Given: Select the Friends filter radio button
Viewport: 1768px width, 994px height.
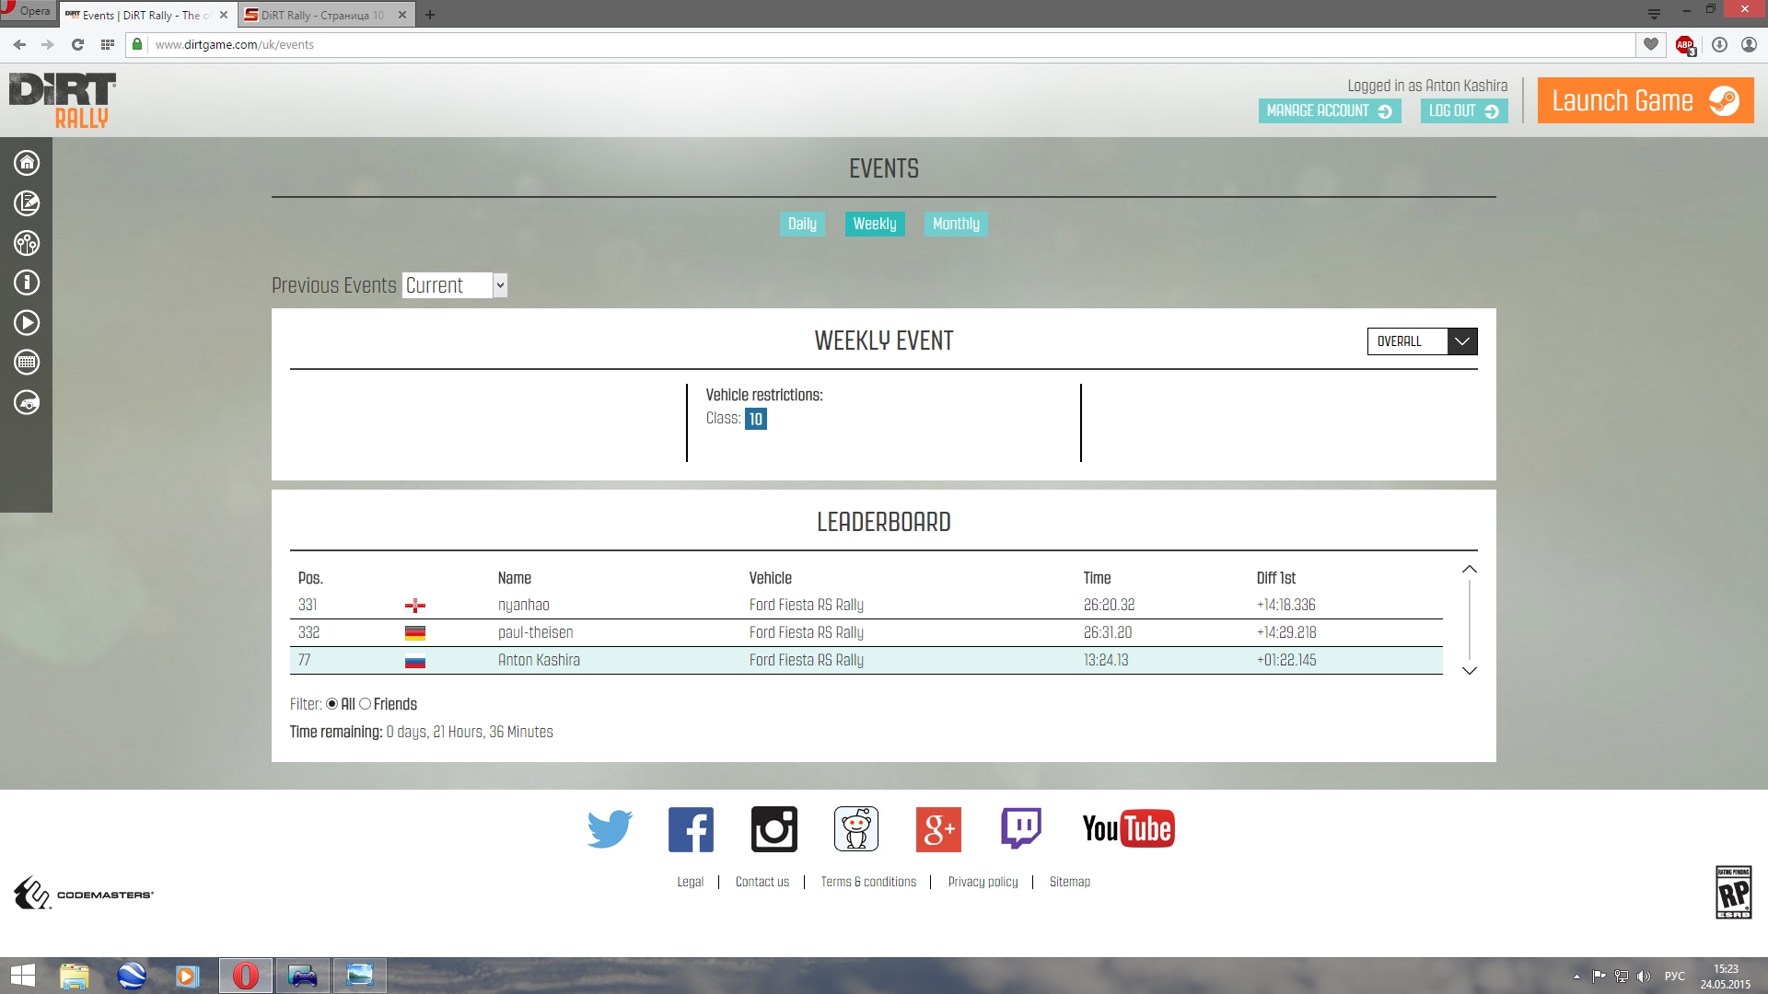Looking at the screenshot, I should coord(366,704).
